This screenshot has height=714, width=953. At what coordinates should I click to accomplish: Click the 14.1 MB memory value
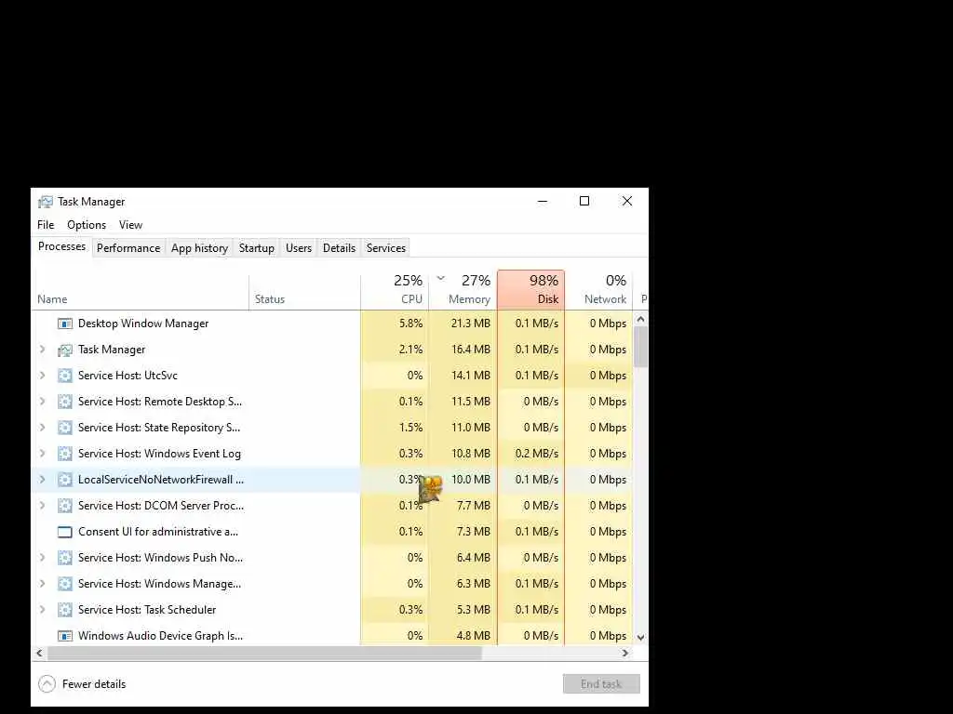470,376
